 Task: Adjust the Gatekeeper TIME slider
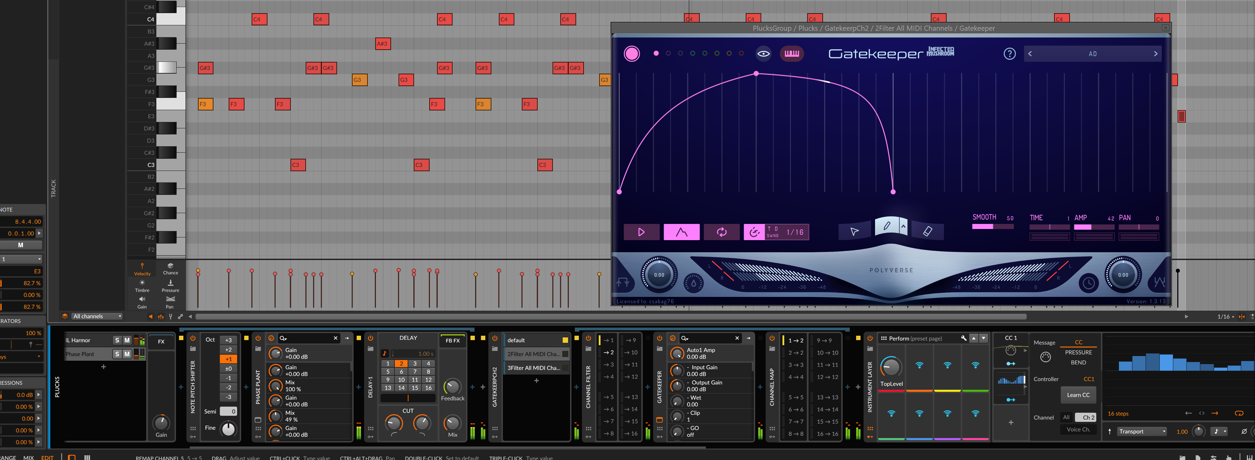click(x=1049, y=227)
